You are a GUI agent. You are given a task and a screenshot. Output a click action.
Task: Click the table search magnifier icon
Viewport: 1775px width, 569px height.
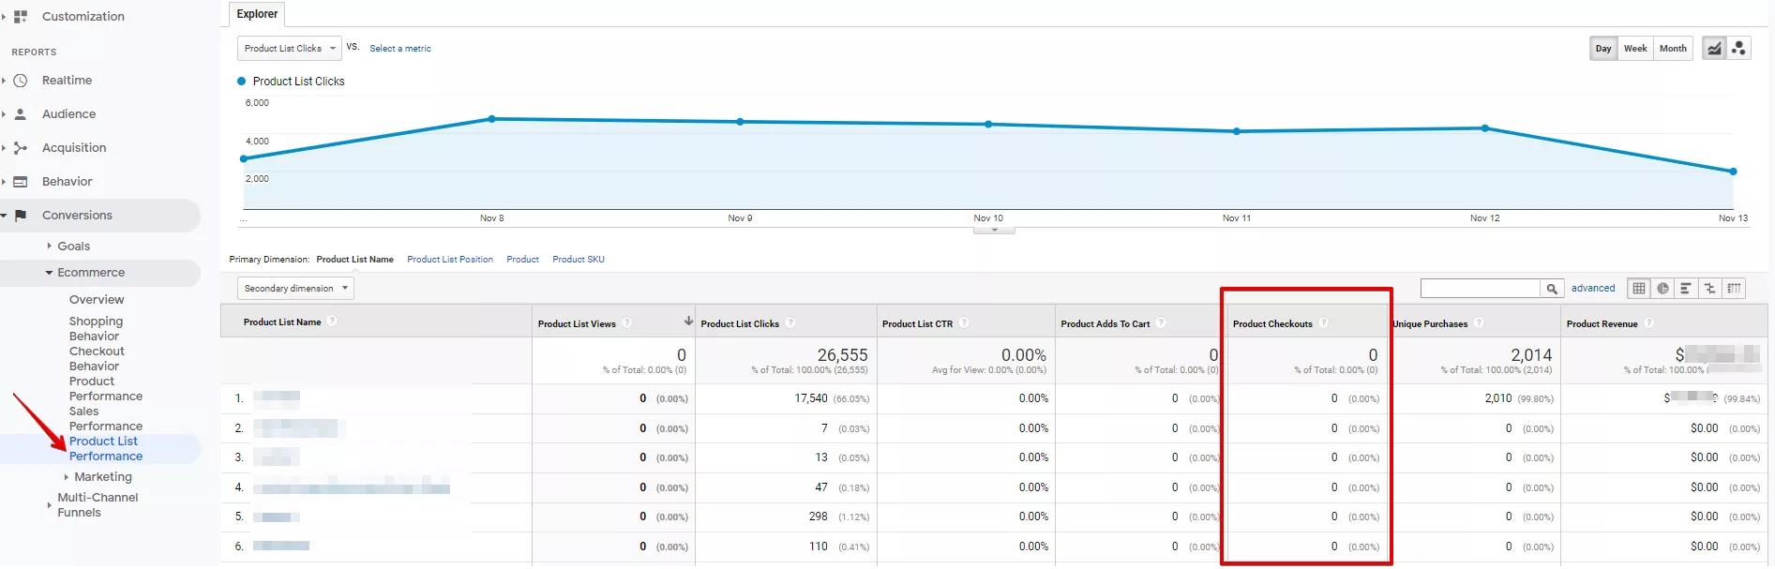click(x=1552, y=289)
